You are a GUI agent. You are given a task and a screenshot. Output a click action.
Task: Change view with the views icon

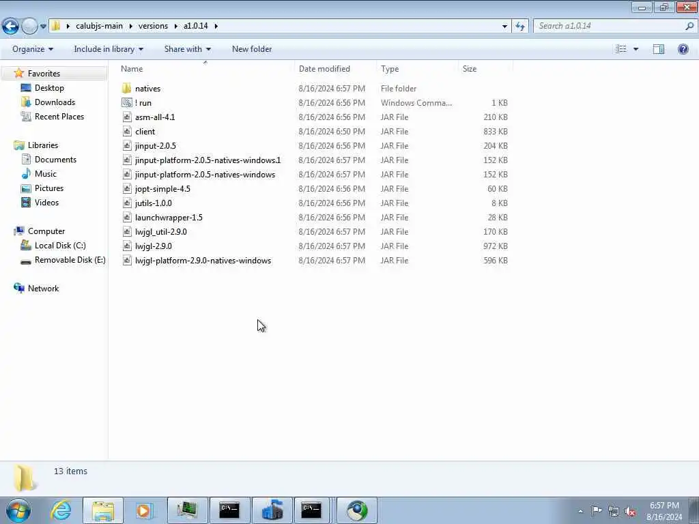point(621,49)
